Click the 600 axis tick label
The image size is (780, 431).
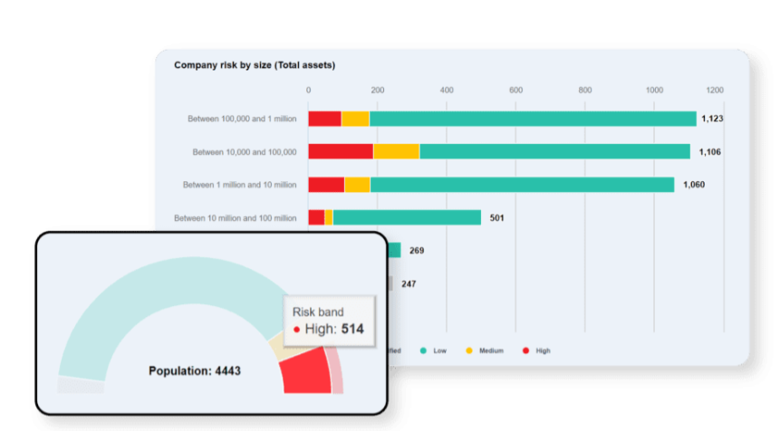[515, 90]
